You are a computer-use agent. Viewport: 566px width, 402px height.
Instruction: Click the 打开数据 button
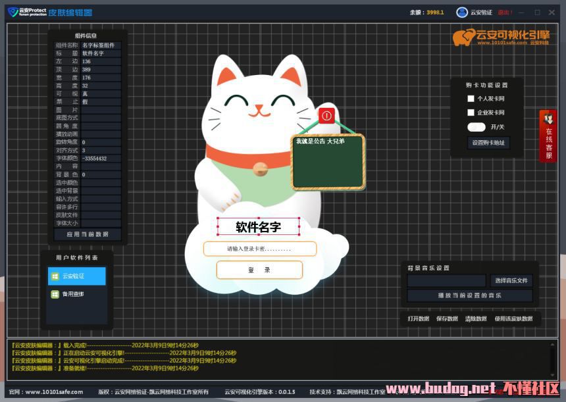pyautogui.click(x=419, y=318)
